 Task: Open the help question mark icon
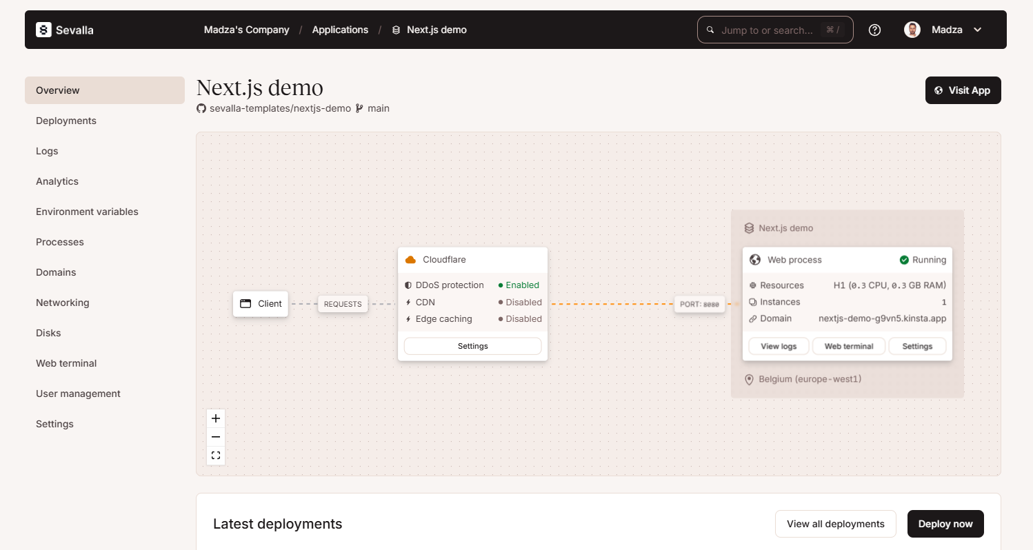coord(874,30)
